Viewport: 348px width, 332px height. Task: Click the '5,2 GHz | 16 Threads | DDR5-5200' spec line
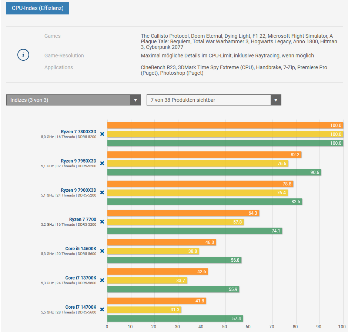pos(68,225)
